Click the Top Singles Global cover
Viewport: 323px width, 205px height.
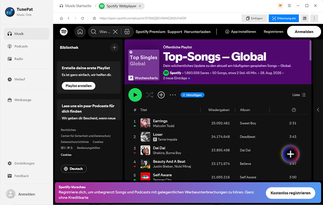point(144,65)
